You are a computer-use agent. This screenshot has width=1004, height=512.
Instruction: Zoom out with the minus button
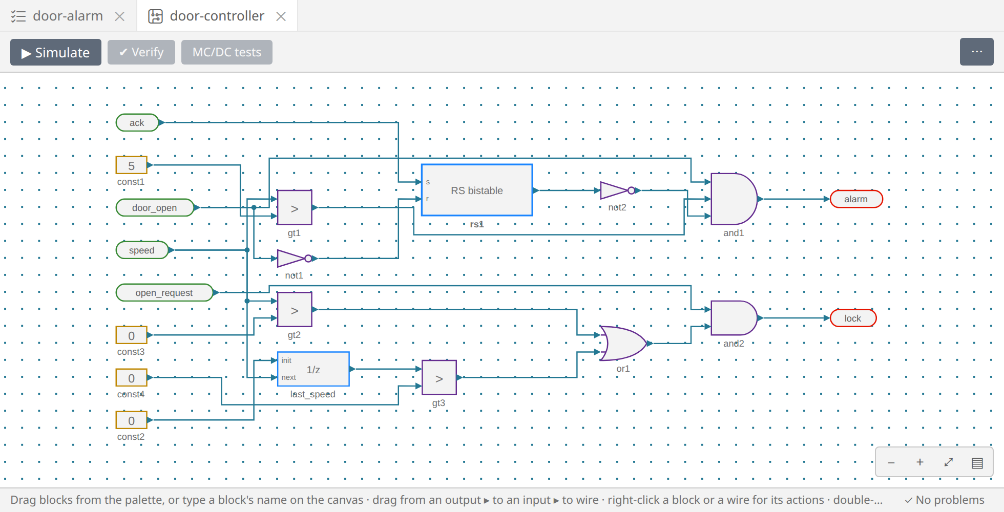(891, 462)
